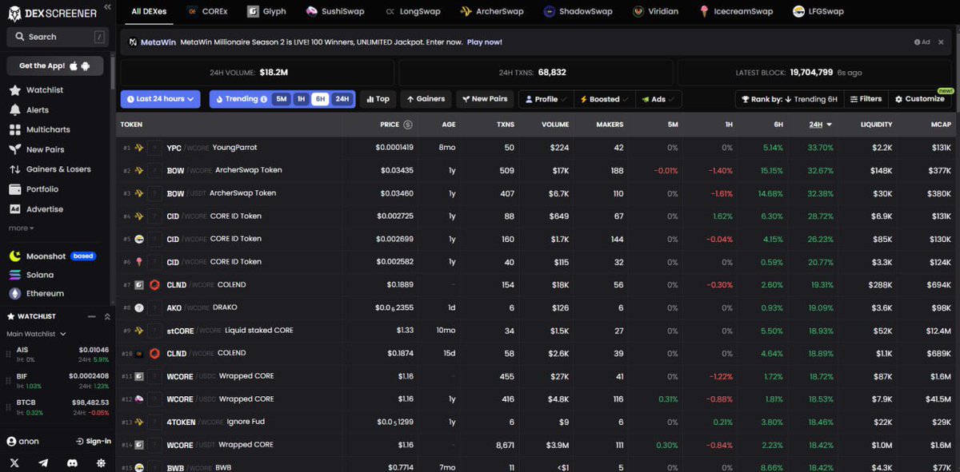Open the LFGSwap DEX tab
Viewport: 960px width, 472px height.
click(818, 11)
